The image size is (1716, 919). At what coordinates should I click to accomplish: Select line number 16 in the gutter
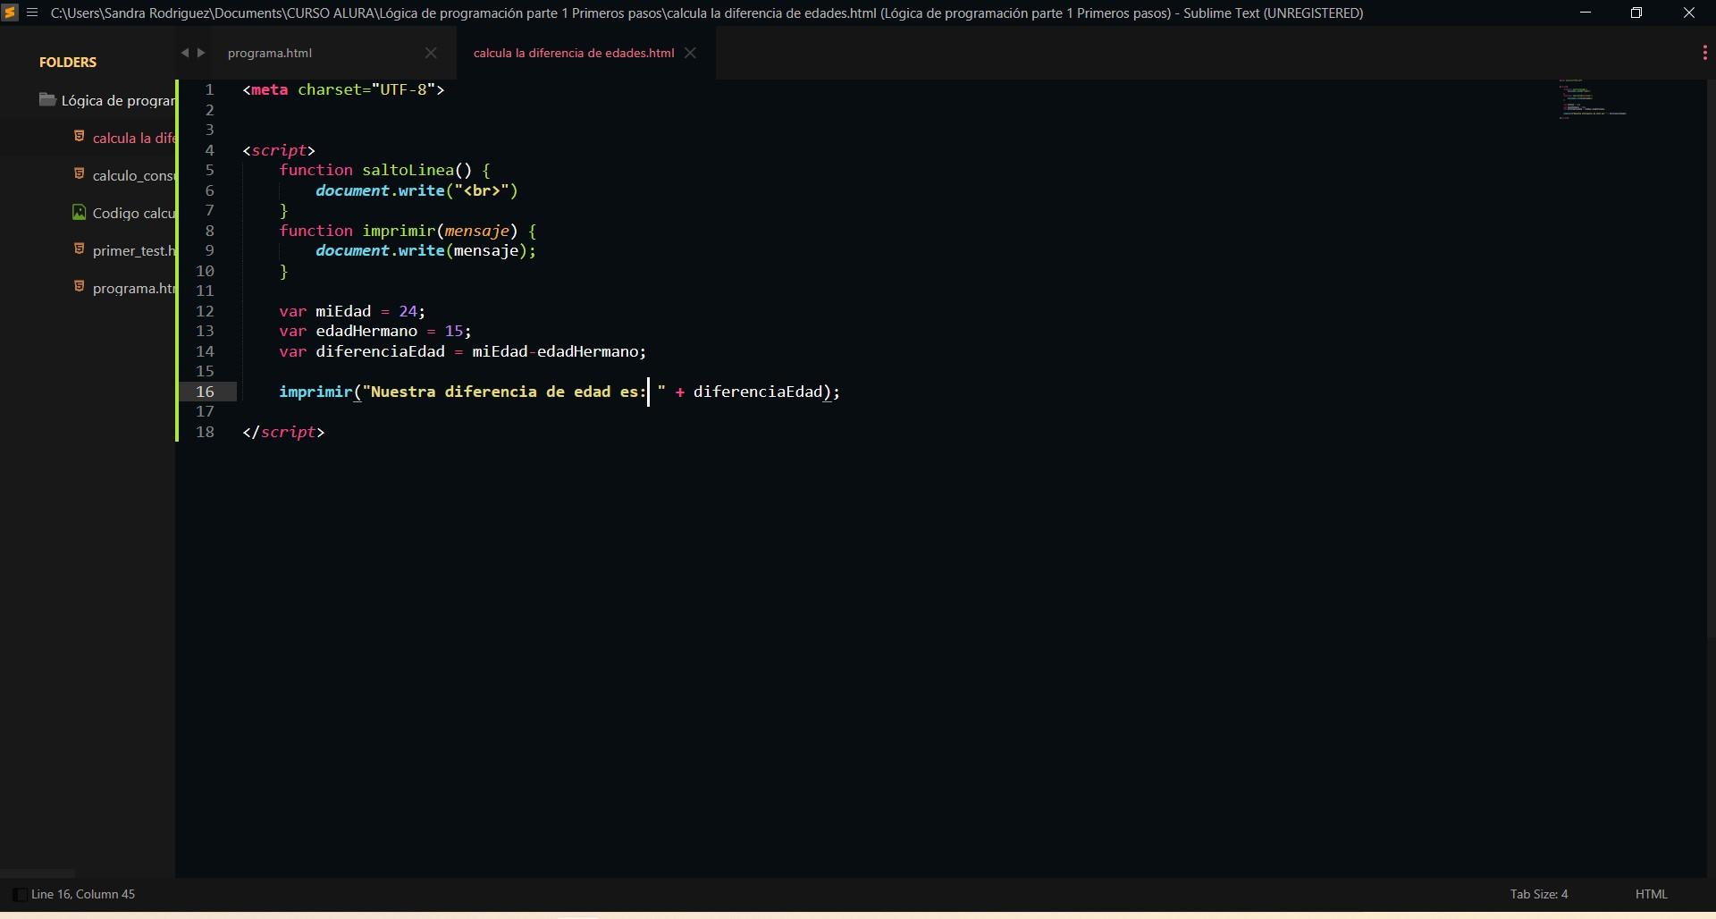pyautogui.click(x=206, y=392)
